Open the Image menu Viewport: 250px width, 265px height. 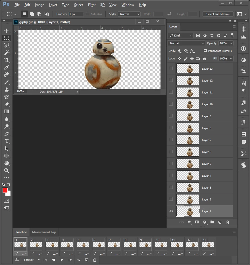pyautogui.click(x=39, y=5)
